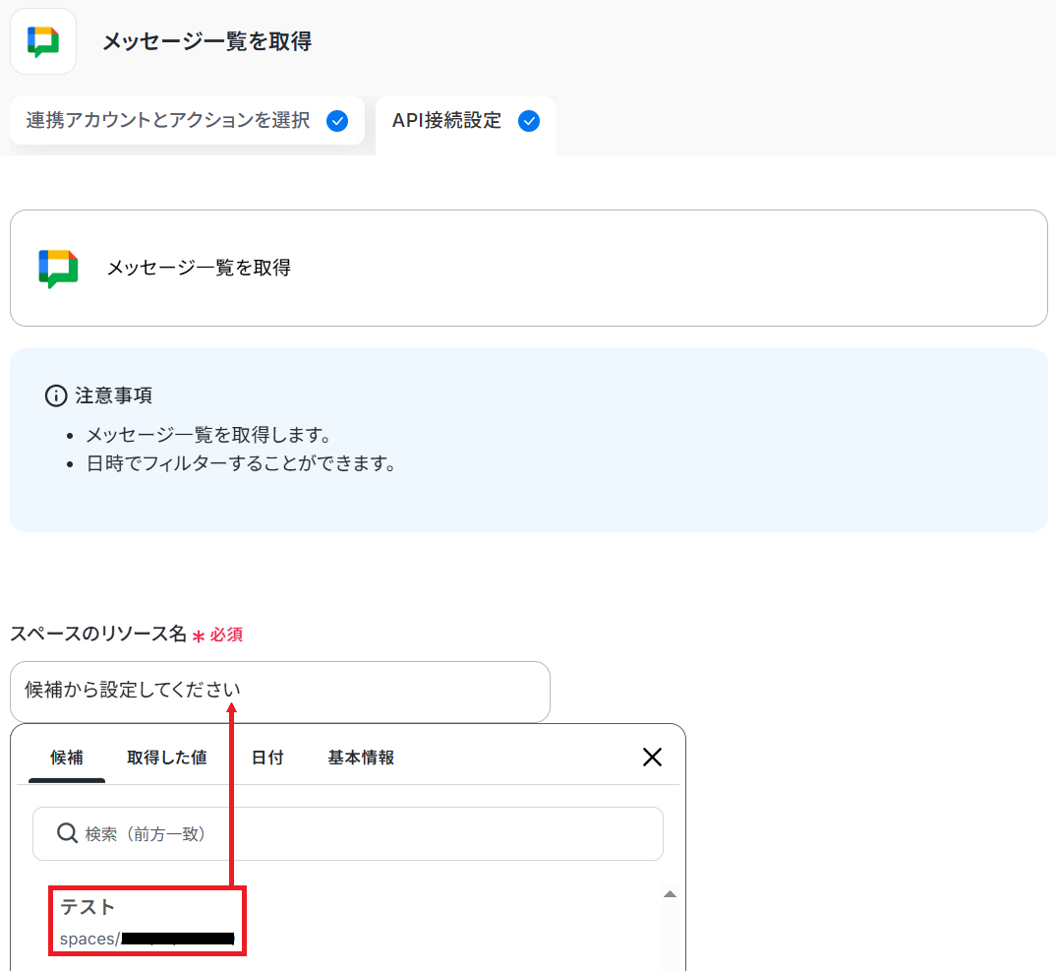Open the 日付 tab
Screen dimensions: 1056x971
click(x=267, y=758)
